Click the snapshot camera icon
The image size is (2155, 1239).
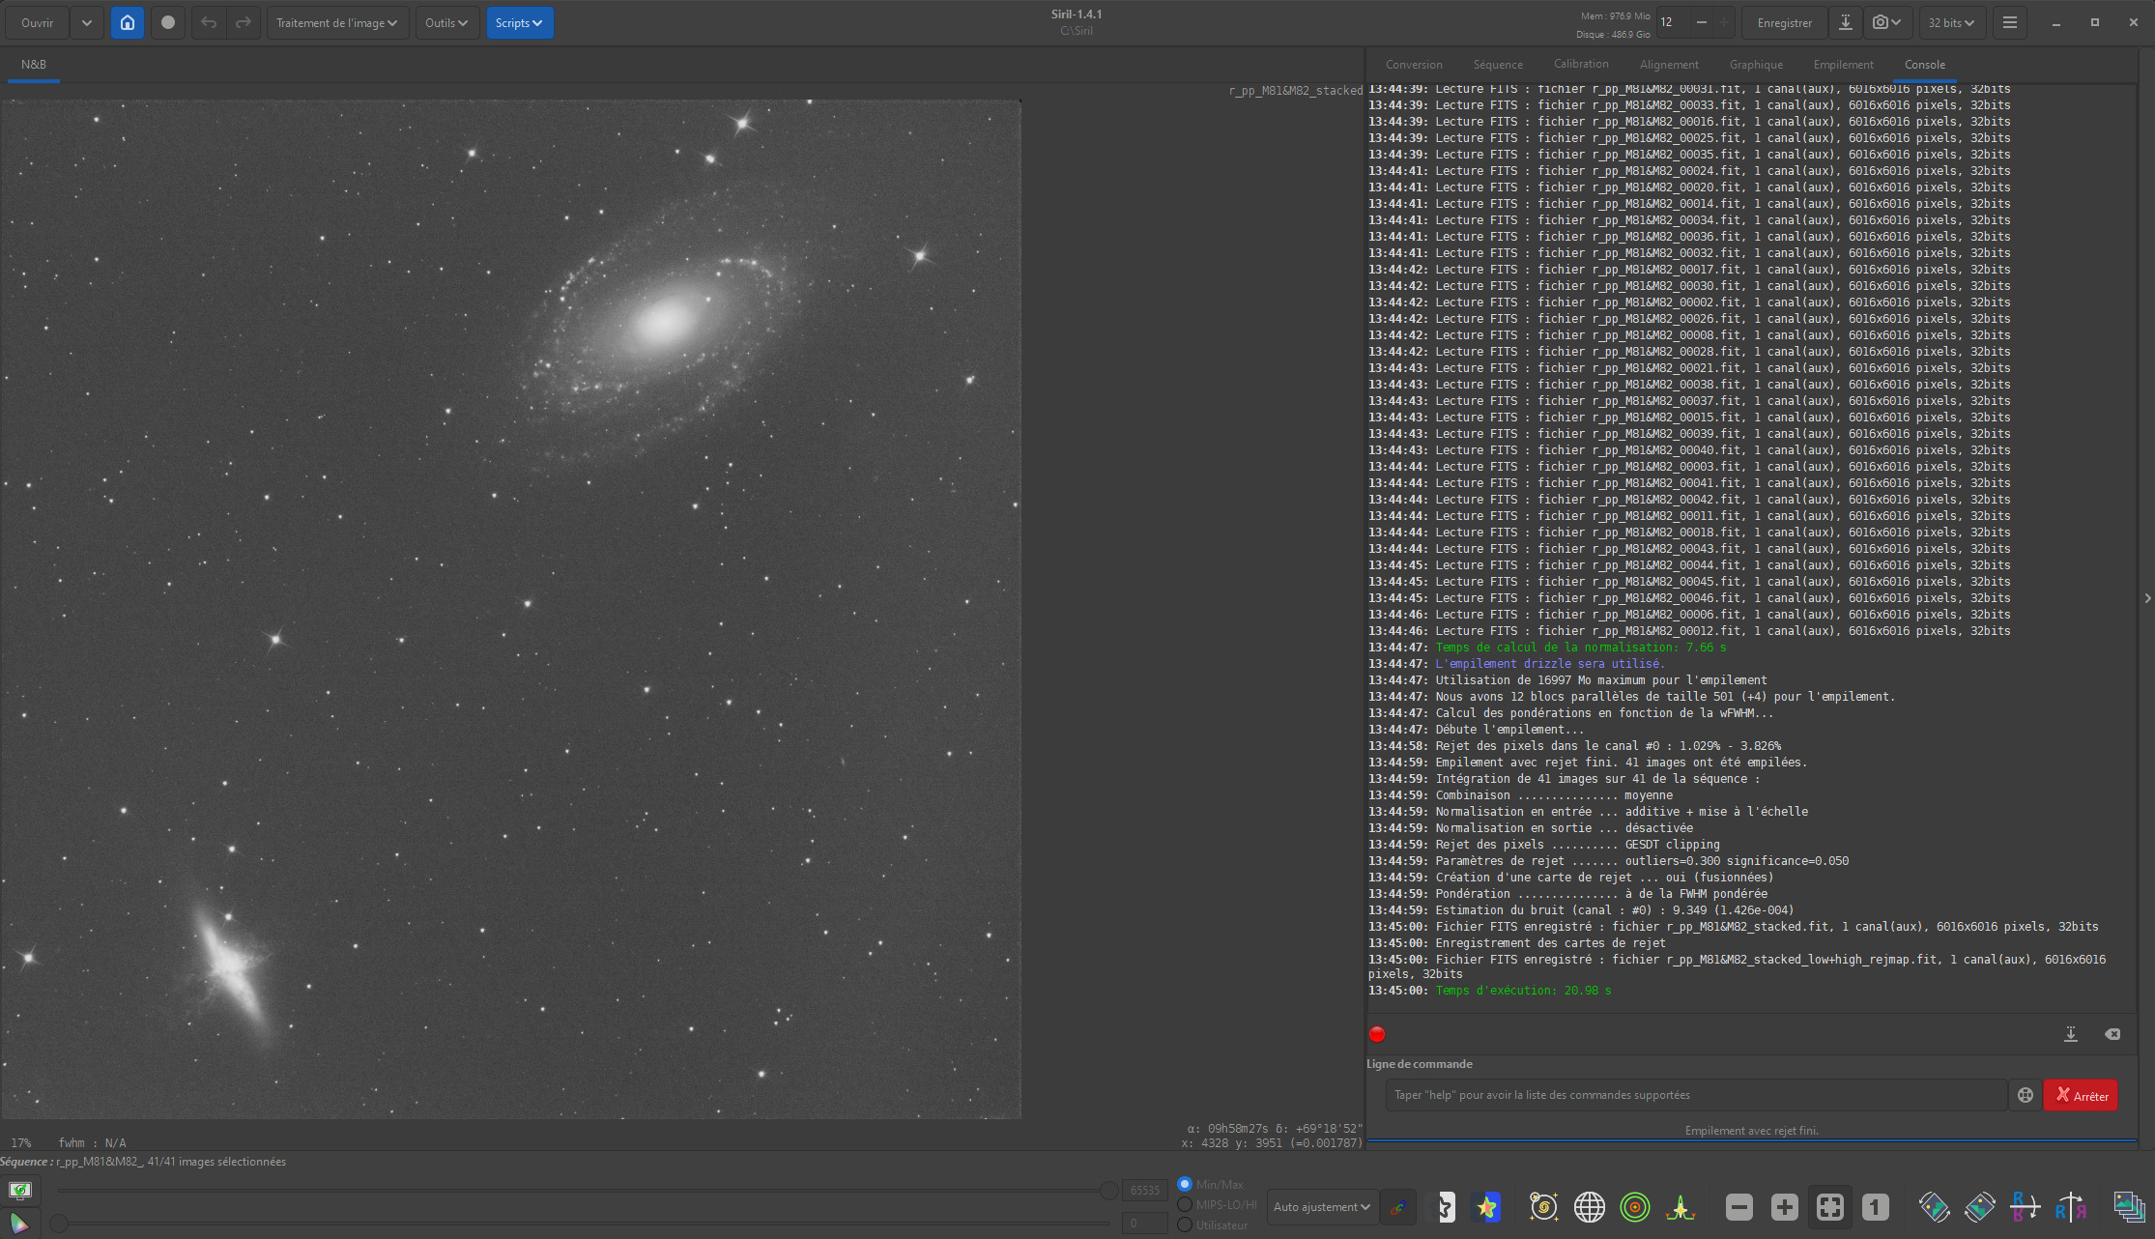[x=1881, y=22]
